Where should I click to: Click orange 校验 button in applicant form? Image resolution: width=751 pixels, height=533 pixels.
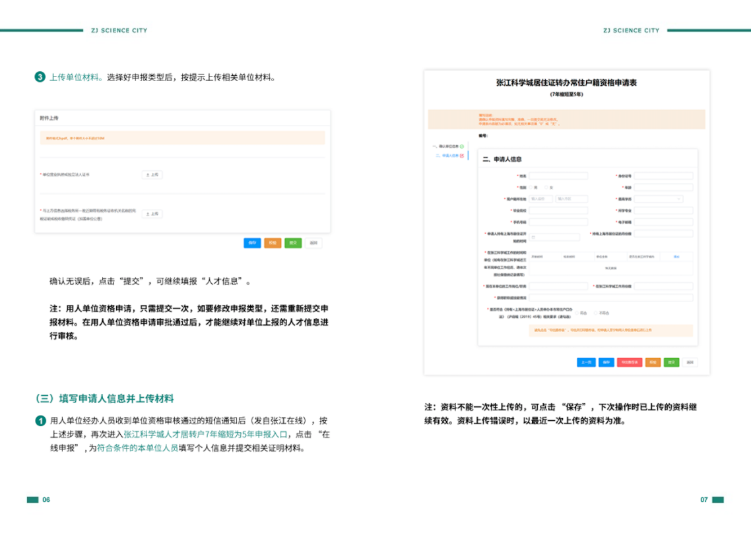pos(653,363)
